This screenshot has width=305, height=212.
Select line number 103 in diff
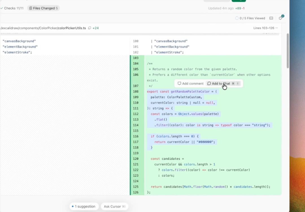coord(136,58)
